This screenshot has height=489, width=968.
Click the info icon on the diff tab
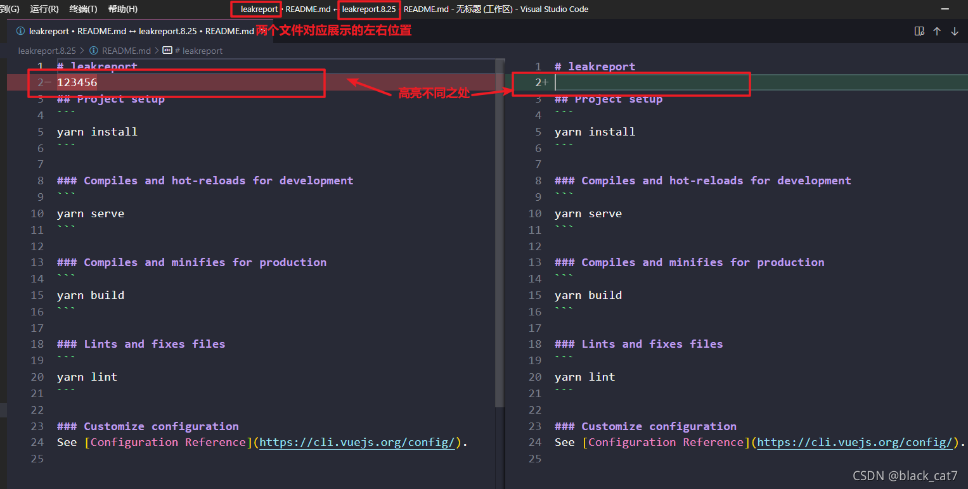point(20,31)
